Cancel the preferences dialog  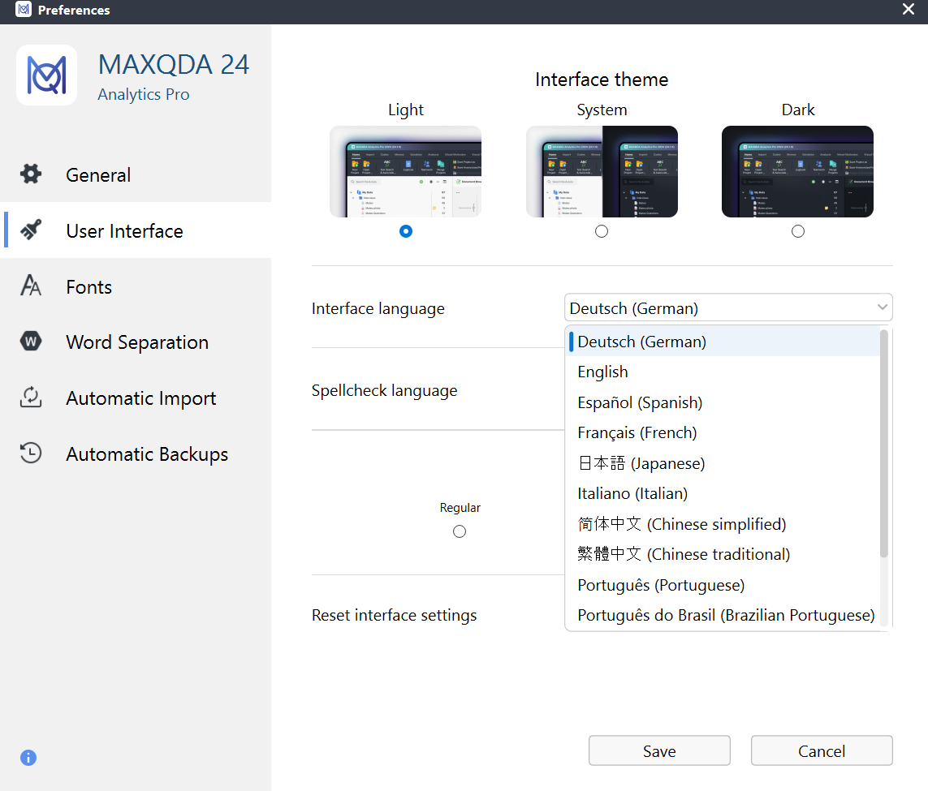click(822, 750)
